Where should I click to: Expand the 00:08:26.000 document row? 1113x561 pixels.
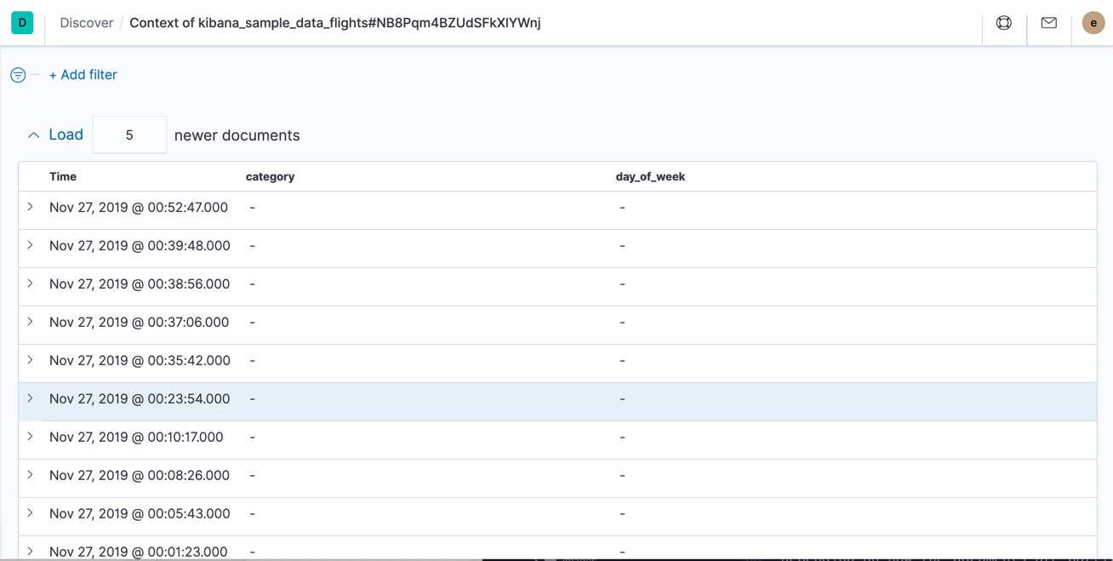pos(31,475)
